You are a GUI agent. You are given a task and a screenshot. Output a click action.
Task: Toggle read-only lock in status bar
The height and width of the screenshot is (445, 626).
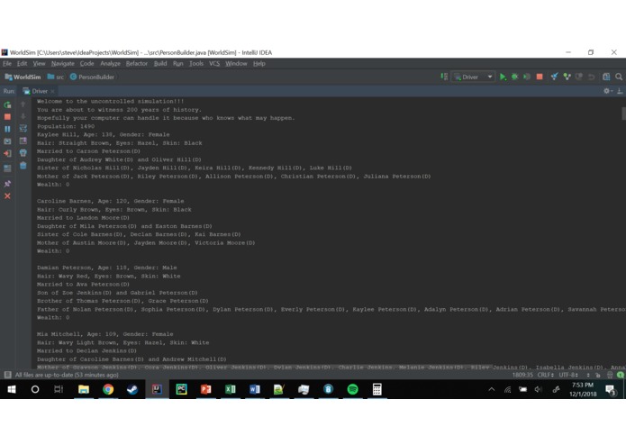coord(598,375)
